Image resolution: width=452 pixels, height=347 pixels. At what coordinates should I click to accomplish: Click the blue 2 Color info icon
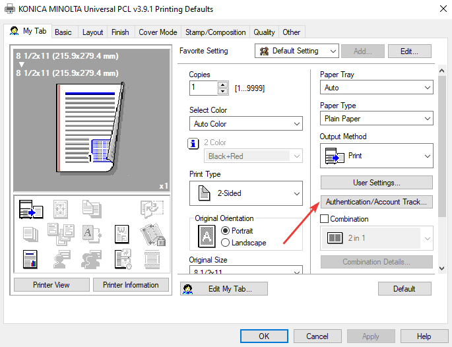point(194,143)
